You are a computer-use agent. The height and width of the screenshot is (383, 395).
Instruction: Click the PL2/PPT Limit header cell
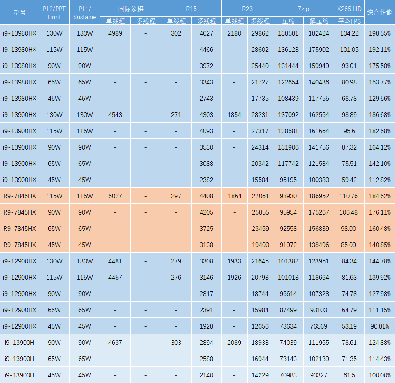pyautogui.click(x=54, y=12)
